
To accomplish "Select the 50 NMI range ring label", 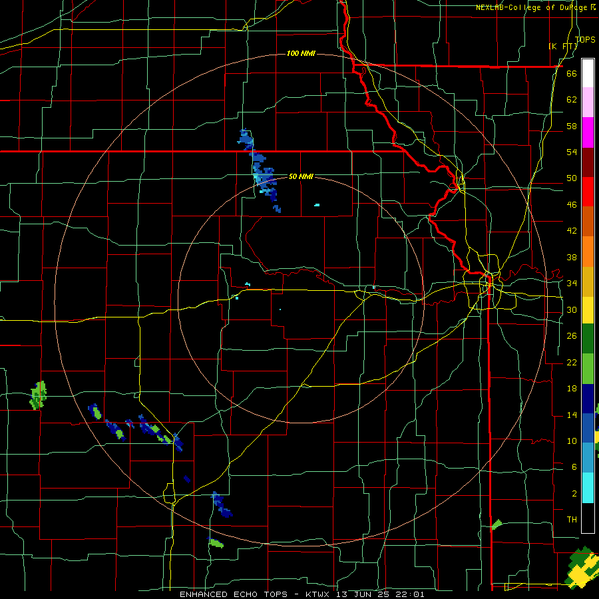I will tap(301, 176).
